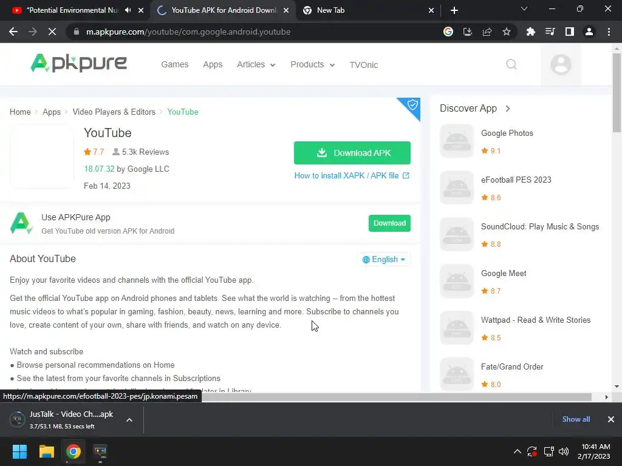
Task: Close the New Tab tab
Action: (x=431, y=10)
